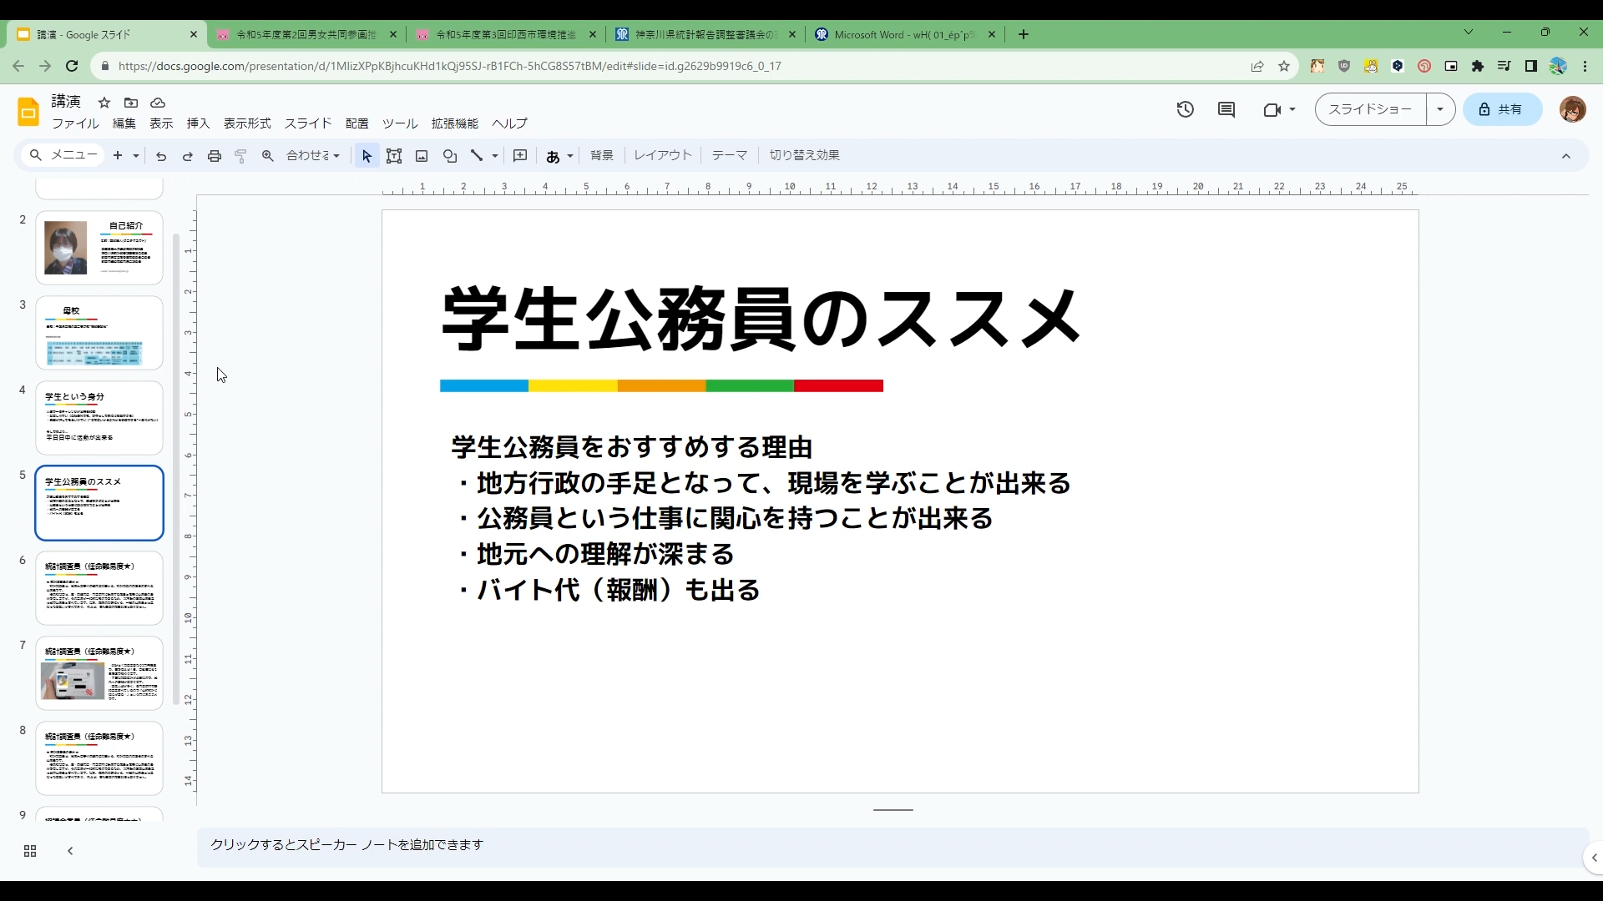Collapse the slide filmstrip panel
The height and width of the screenshot is (901, 1603).
(70, 851)
